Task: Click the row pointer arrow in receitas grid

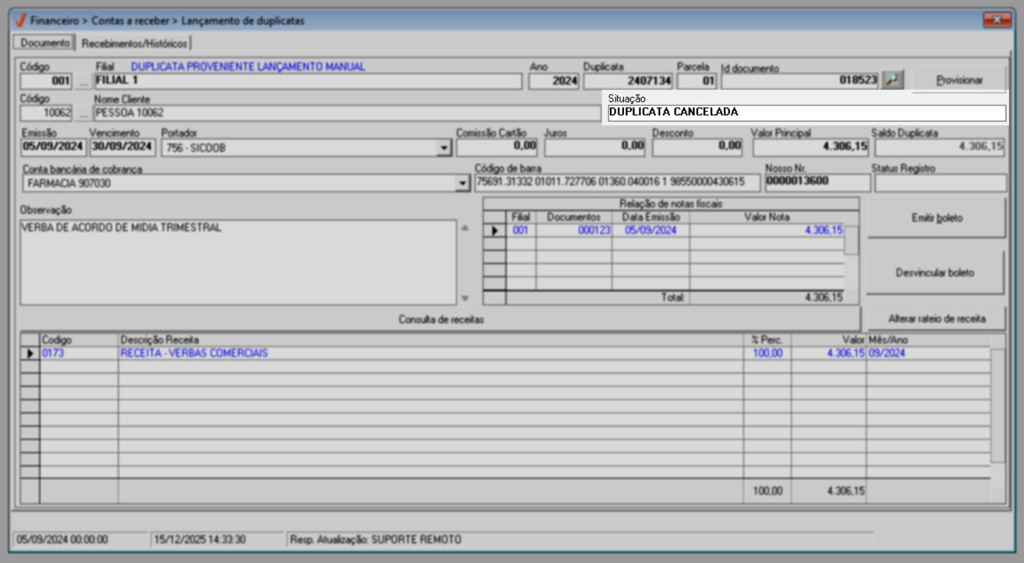Action: click(x=30, y=353)
